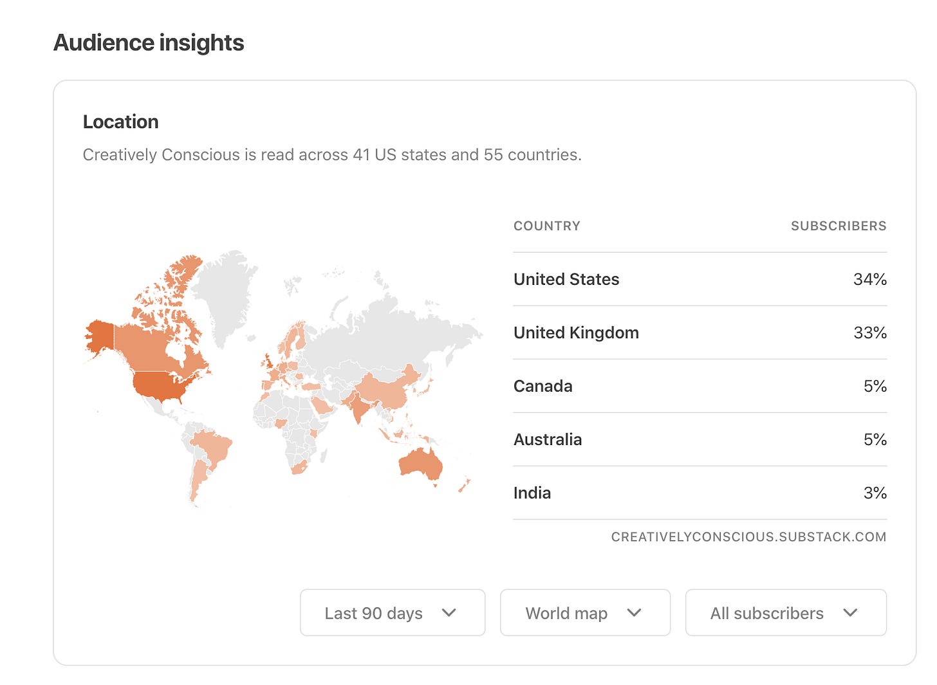
Task: Click the SUBSCRIBERS column header
Action: pyautogui.click(x=839, y=226)
